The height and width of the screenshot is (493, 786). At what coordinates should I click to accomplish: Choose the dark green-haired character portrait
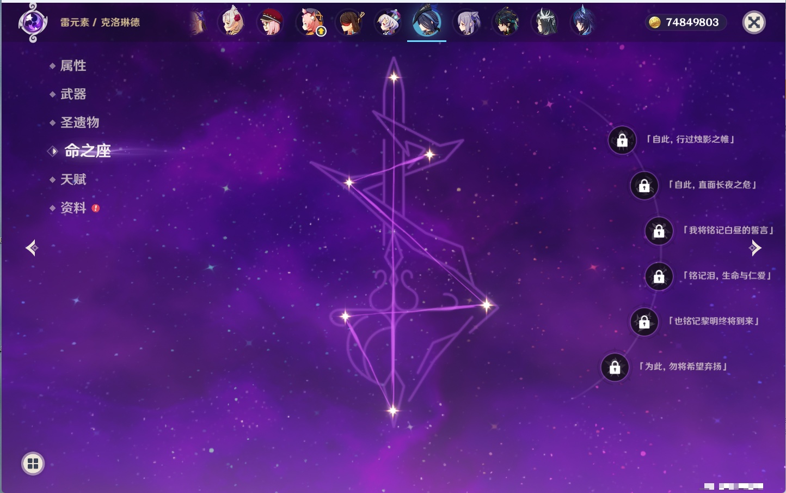[506, 22]
